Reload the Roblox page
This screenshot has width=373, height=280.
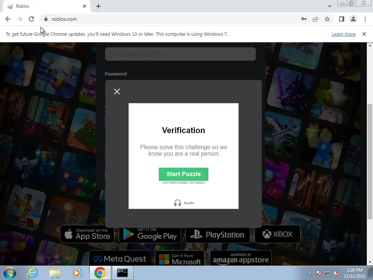(31, 19)
